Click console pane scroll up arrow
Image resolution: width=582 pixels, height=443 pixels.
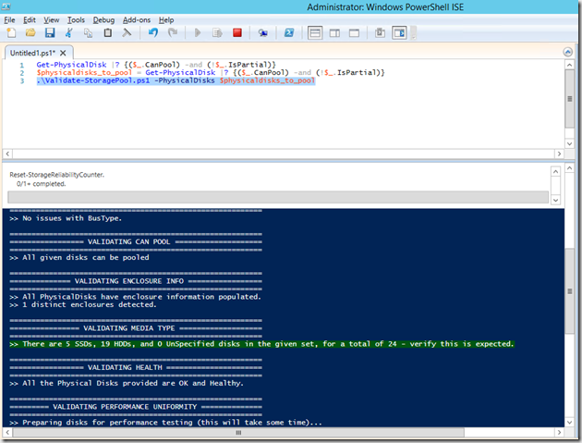pyautogui.click(x=569, y=168)
